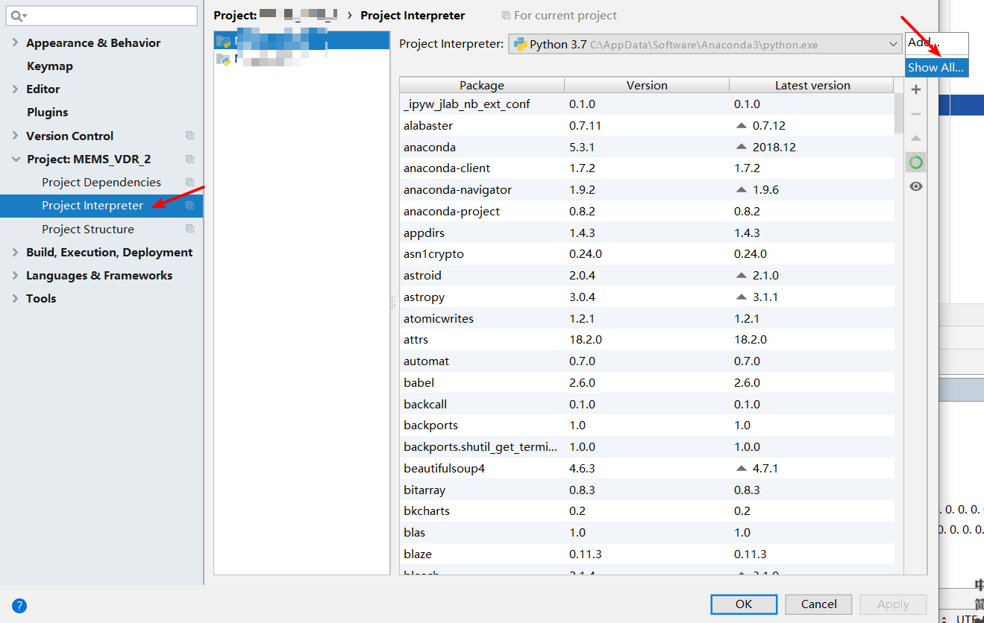
Task: Open the help question mark icon
Action: (x=19, y=606)
